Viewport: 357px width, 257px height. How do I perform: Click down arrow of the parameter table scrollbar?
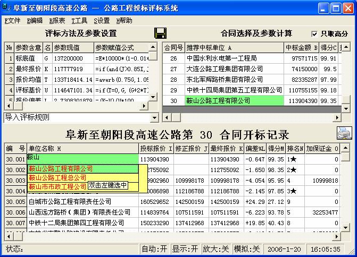153,97
